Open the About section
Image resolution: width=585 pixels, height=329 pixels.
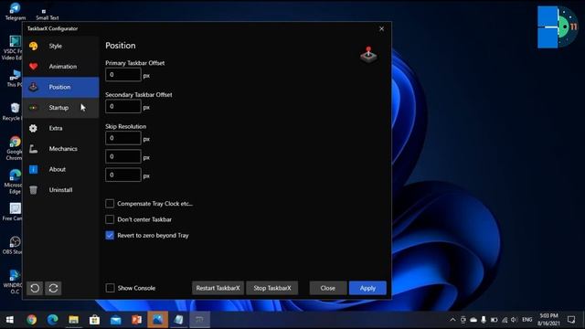point(61,169)
